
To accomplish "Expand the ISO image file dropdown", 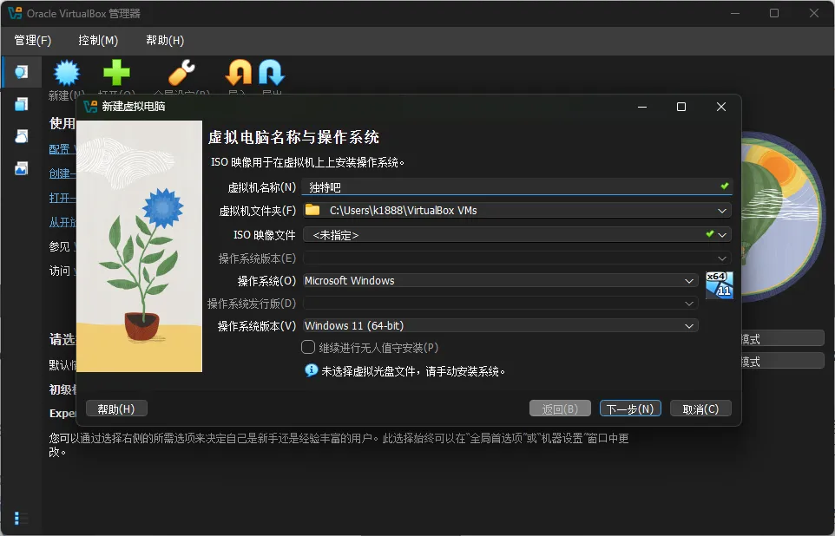I will click(722, 235).
